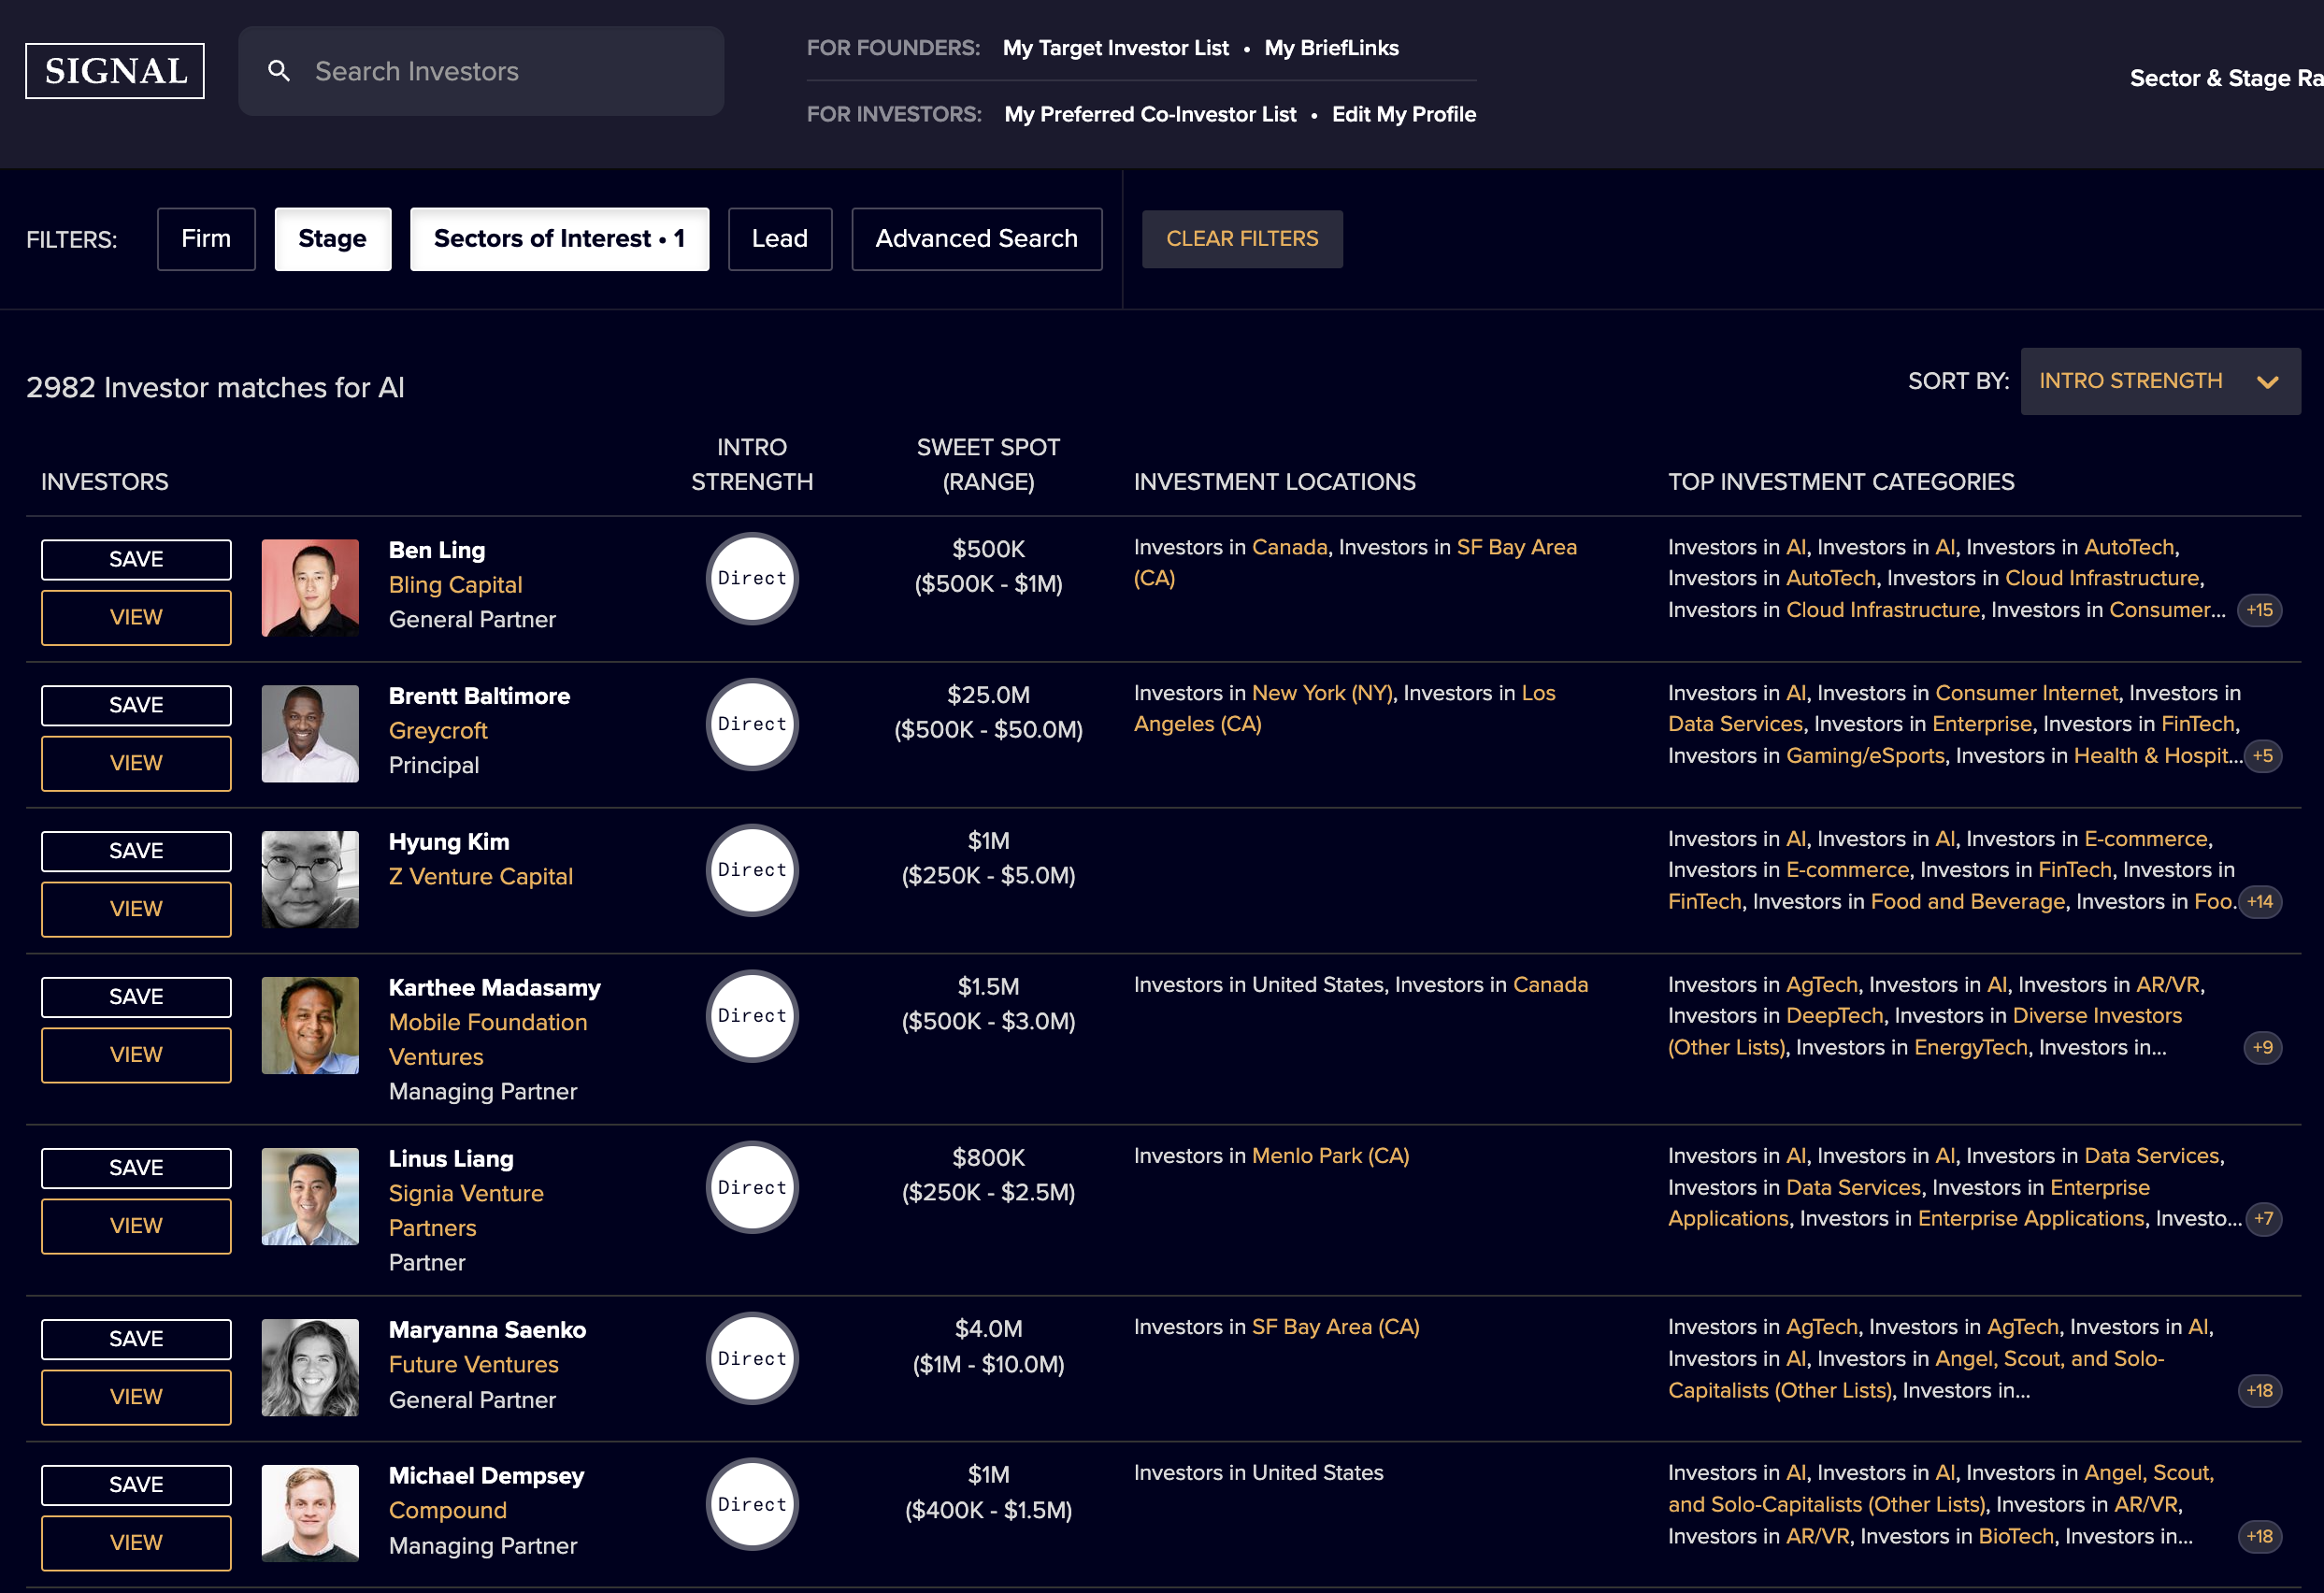The image size is (2324, 1593).
Task: Expand the Stage filter dropdown
Action: pos(334,238)
